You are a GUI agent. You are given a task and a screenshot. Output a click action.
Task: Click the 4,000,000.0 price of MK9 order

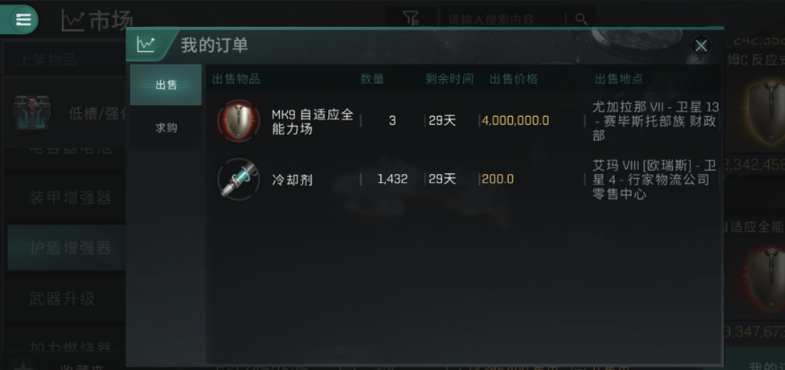pyautogui.click(x=515, y=120)
